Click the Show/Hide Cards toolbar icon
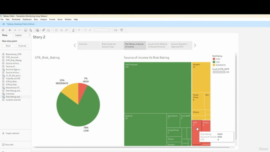Image resolution: width=270 pixels, height=152 pixels. (116, 30)
